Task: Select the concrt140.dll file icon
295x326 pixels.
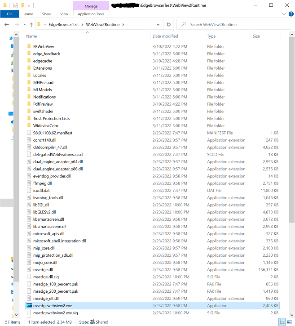Action: tap(29, 140)
